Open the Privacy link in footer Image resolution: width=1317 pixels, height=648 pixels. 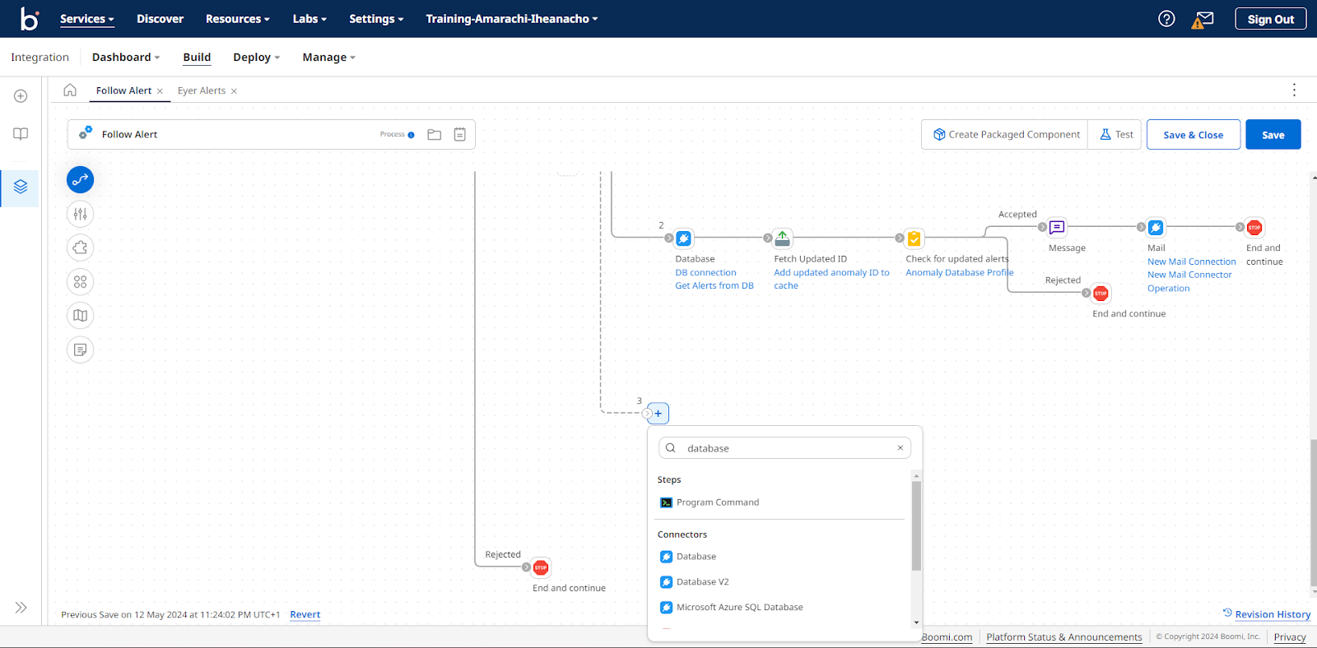[1289, 637]
